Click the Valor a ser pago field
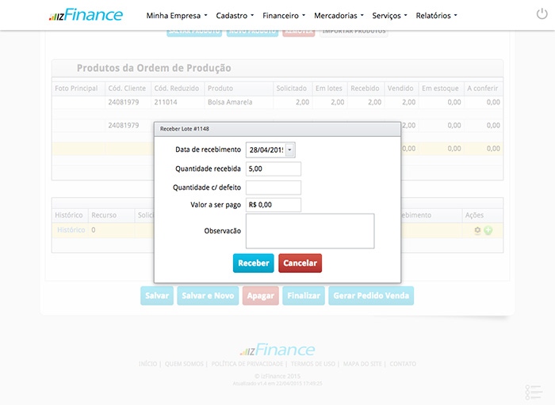 [274, 205]
